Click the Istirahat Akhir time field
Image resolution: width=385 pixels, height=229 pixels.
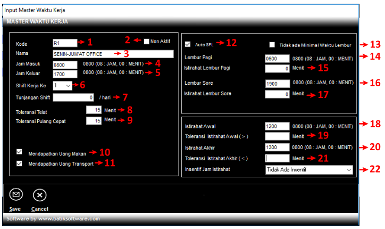pyautogui.click(x=277, y=148)
